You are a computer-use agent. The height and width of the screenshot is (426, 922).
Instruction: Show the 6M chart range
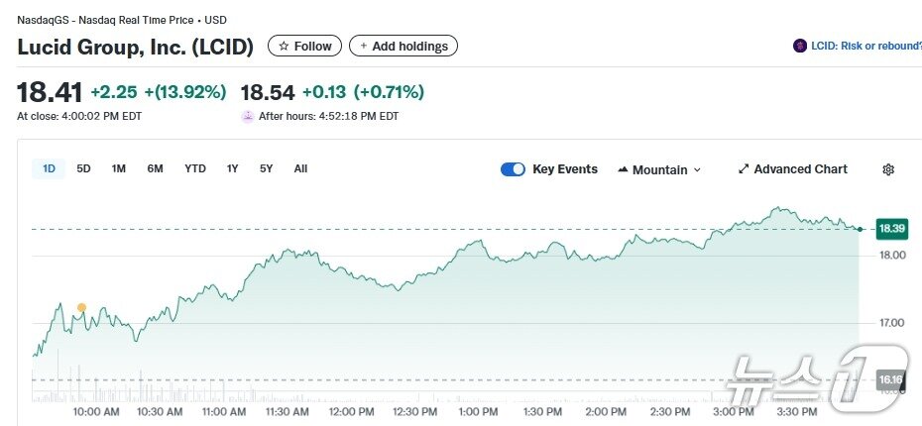[x=155, y=168]
